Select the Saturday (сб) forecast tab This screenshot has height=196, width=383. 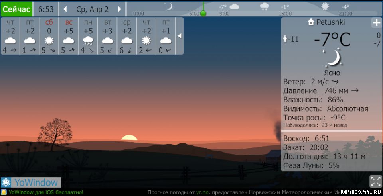click(49, 36)
